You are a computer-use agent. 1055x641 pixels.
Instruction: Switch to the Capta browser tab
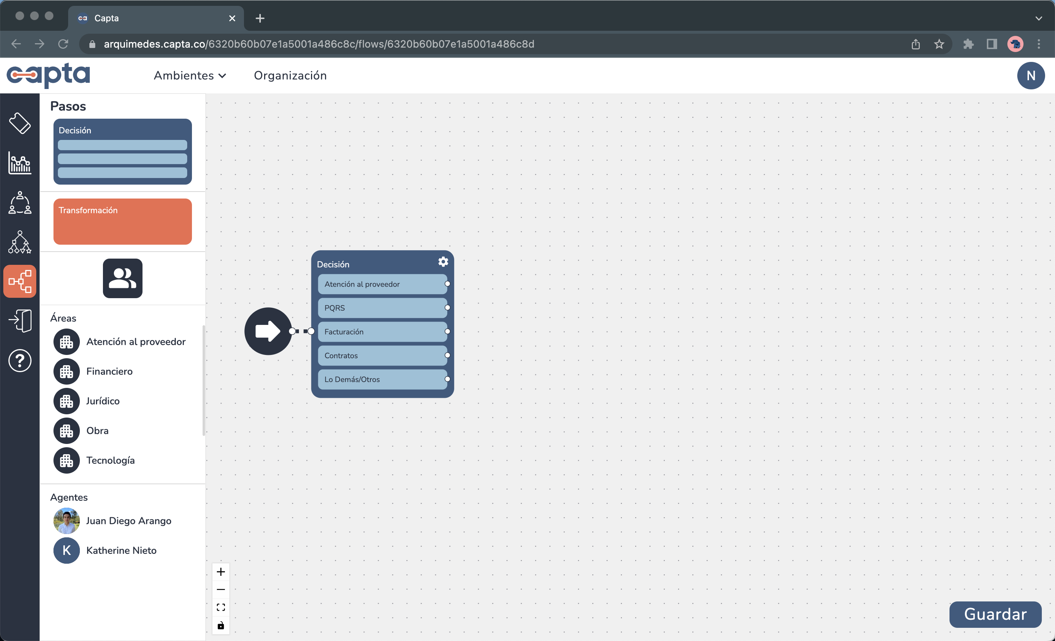click(141, 18)
